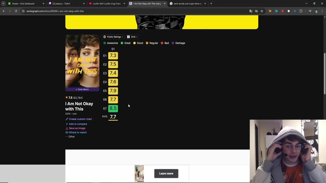This screenshot has width=326, height=183.
Task: Close the Kick Dashboard tab
Action: [x=43, y=4]
